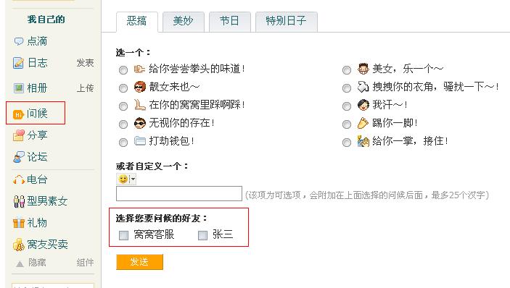
Task: Select radio button 给你尝尝拳头的味道
Action: pyautogui.click(x=123, y=69)
